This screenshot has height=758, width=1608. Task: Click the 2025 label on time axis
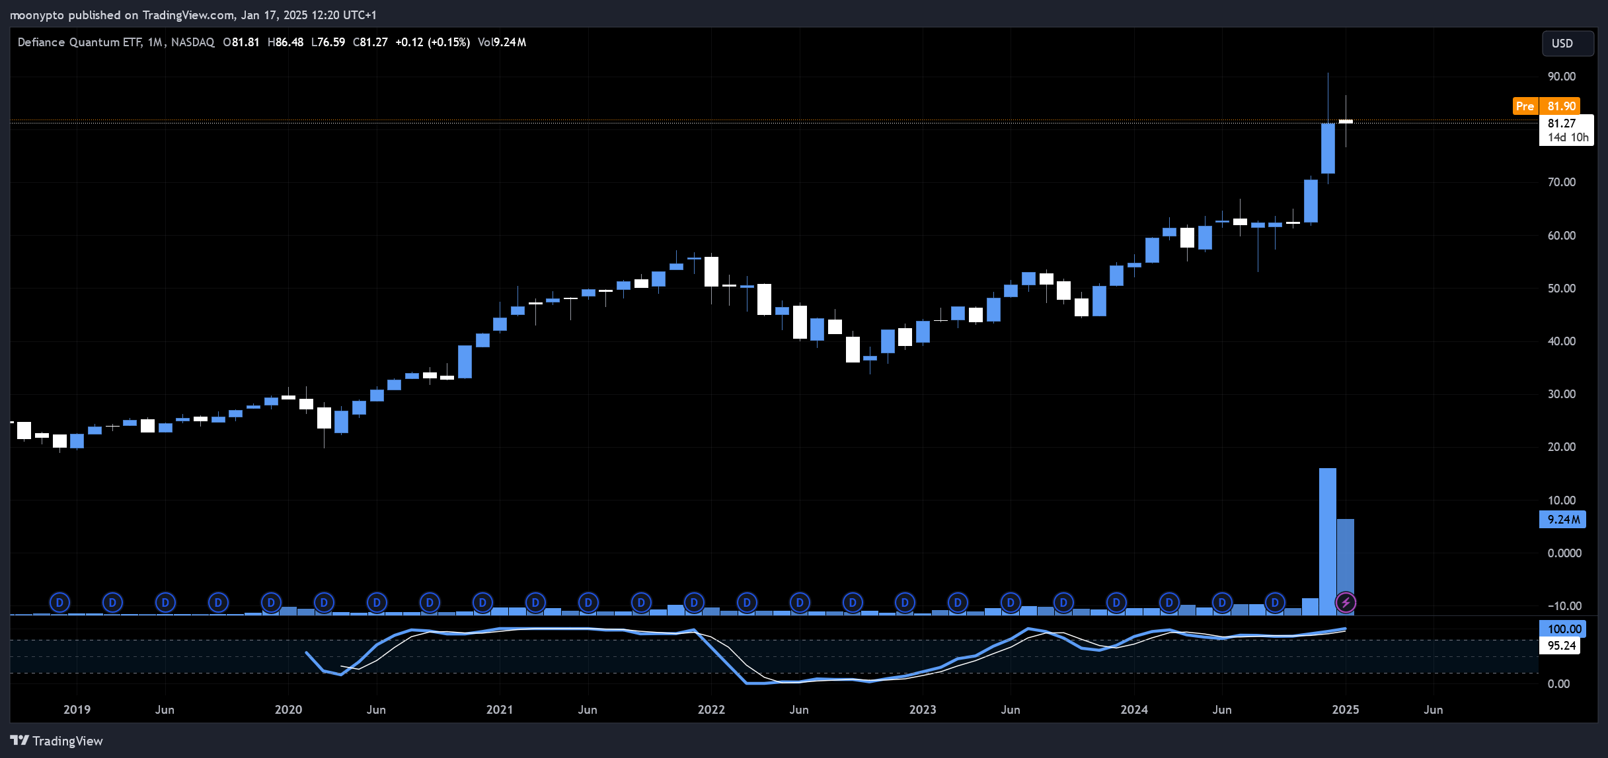pos(1346,710)
